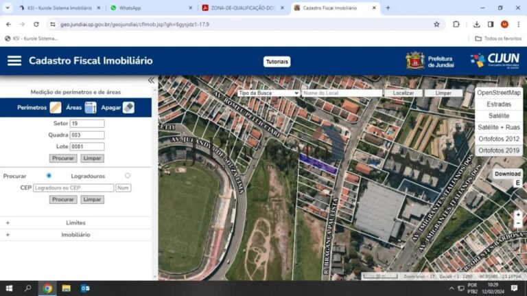Viewport: 527px width, 296px height.
Task: Open Chrome profile avatar
Action: click(504, 24)
